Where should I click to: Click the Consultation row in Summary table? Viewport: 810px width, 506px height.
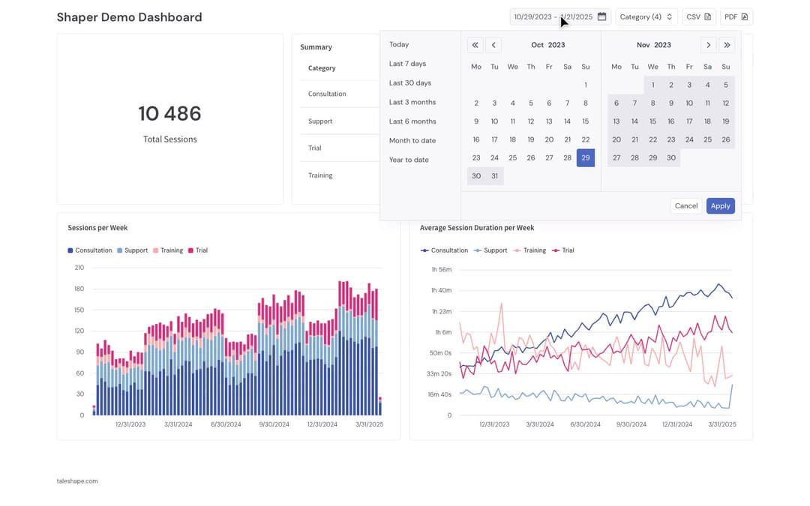(x=340, y=94)
